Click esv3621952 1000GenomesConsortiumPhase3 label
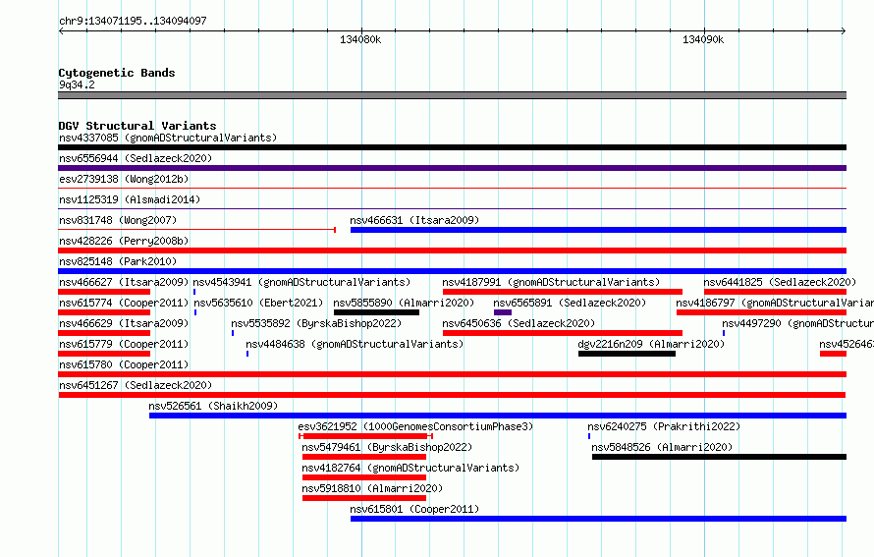This screenshot has width=874, height=557. [415, 426]
